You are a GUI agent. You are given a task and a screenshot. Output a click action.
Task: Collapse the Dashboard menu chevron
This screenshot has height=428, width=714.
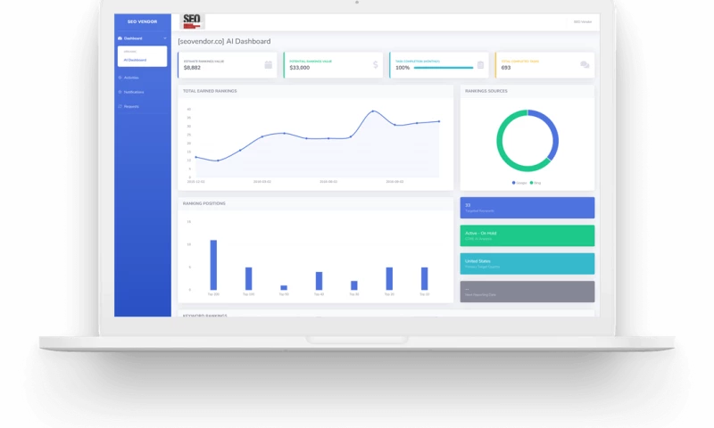165,38
